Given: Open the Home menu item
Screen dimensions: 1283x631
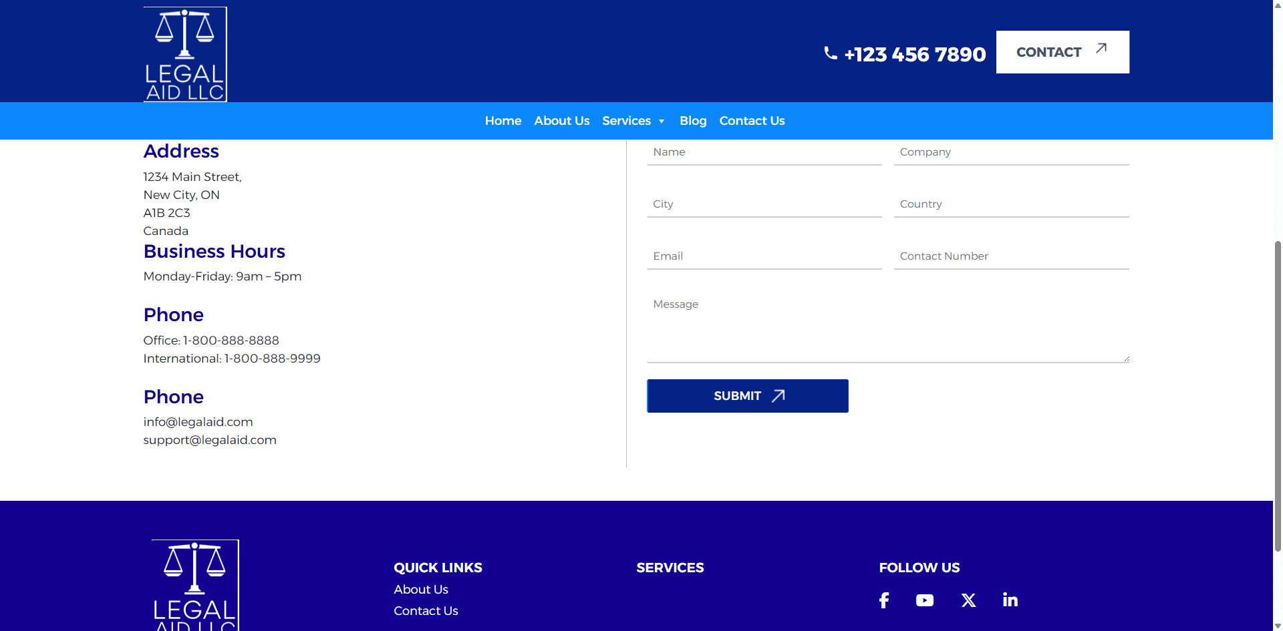Looking at the screenshot, I should [503, 121].
